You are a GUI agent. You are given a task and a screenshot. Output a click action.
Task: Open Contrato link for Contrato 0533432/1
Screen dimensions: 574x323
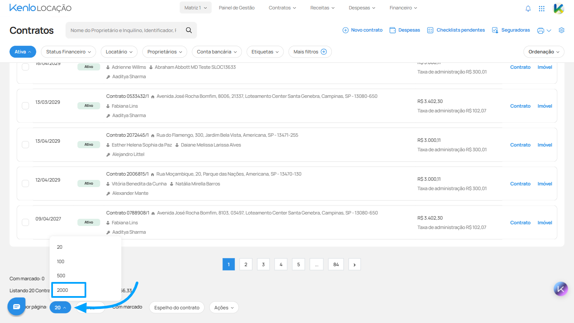[520, 106]
